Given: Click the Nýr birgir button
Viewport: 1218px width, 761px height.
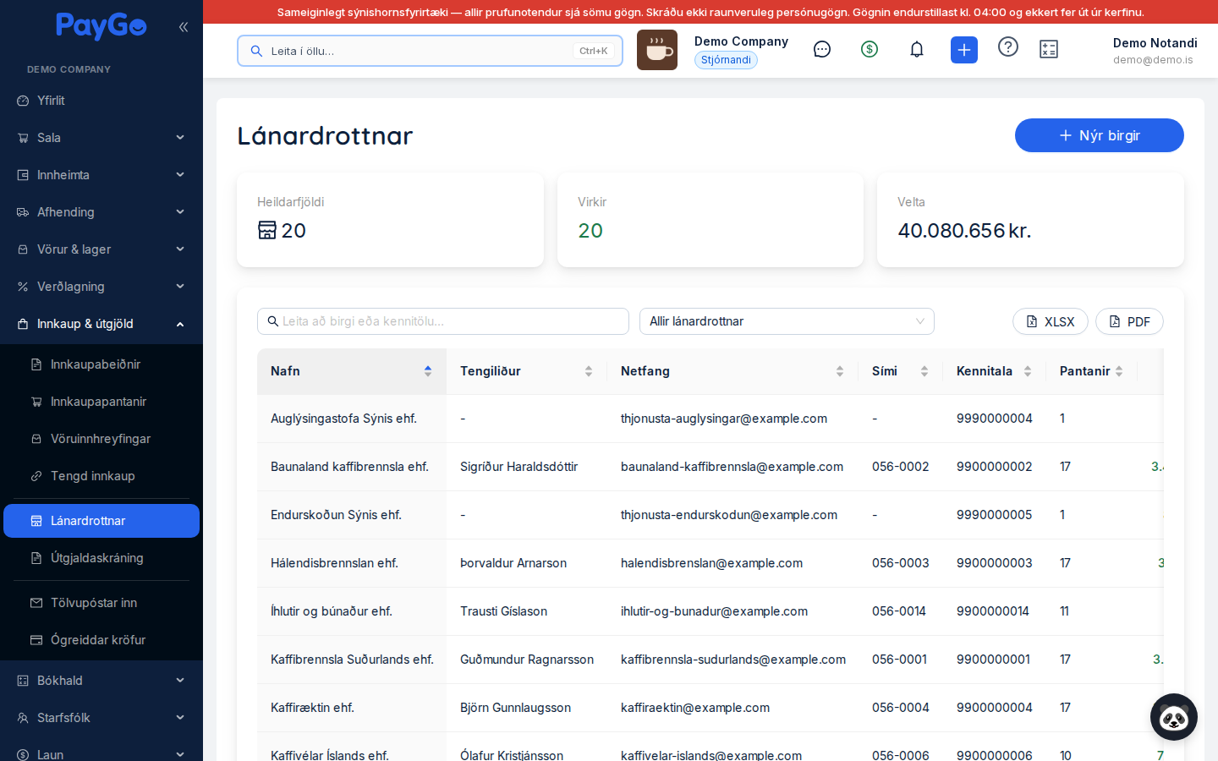Looking at the screenshot, I should pyautogui.click(x=1100, y=135).
